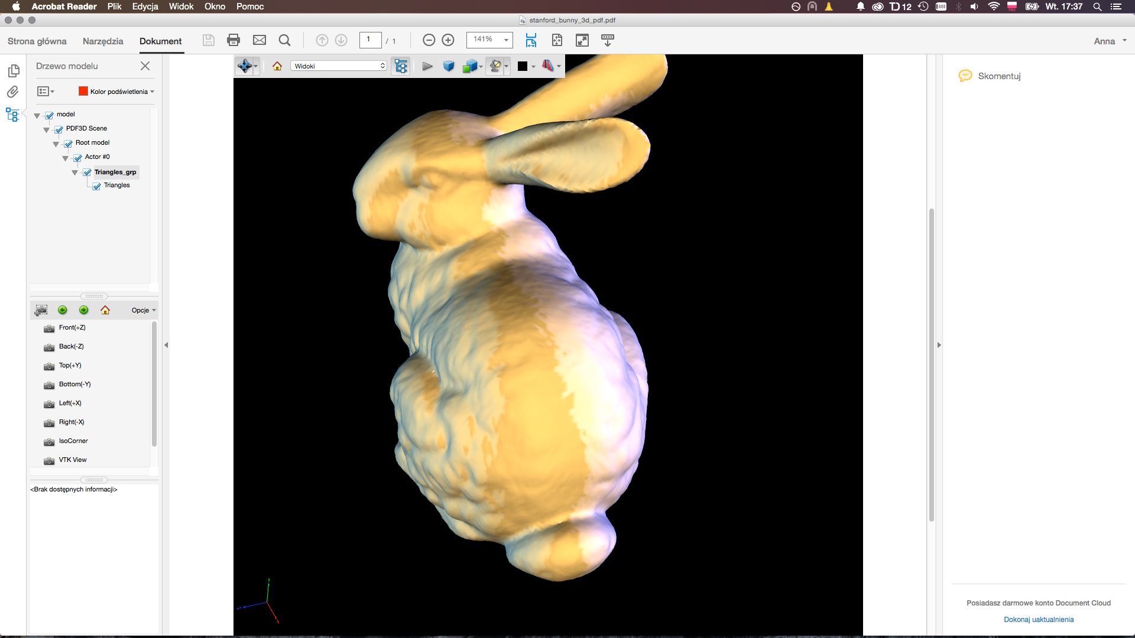The height and width of the screenshot is (638, 1135).
Task: Close the 'Drzewo modelu' panel
Action: pos(145,66)
